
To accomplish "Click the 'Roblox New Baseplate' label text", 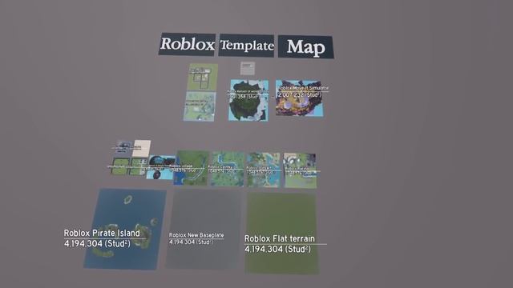I will pyautogui.click(x=196, y=235).
